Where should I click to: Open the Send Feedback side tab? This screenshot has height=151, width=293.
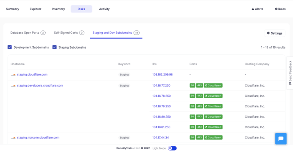tap(290, 73)
